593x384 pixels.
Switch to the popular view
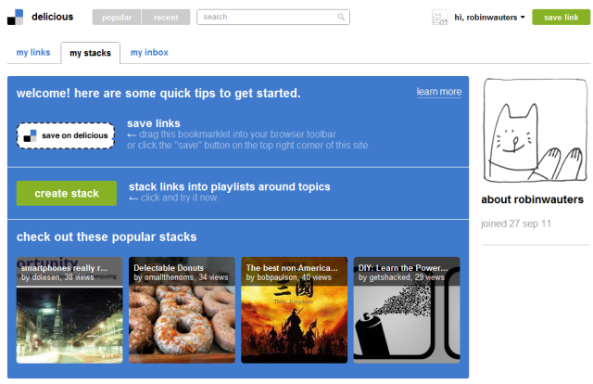(117, 17)
